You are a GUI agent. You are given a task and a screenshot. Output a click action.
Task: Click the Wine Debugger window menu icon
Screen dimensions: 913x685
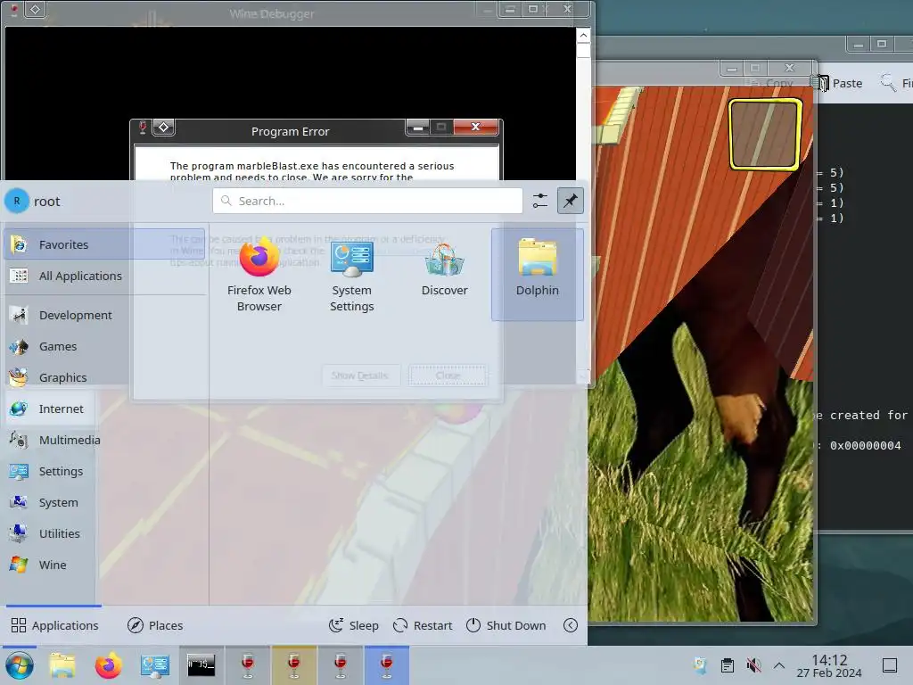coord(35,9)
